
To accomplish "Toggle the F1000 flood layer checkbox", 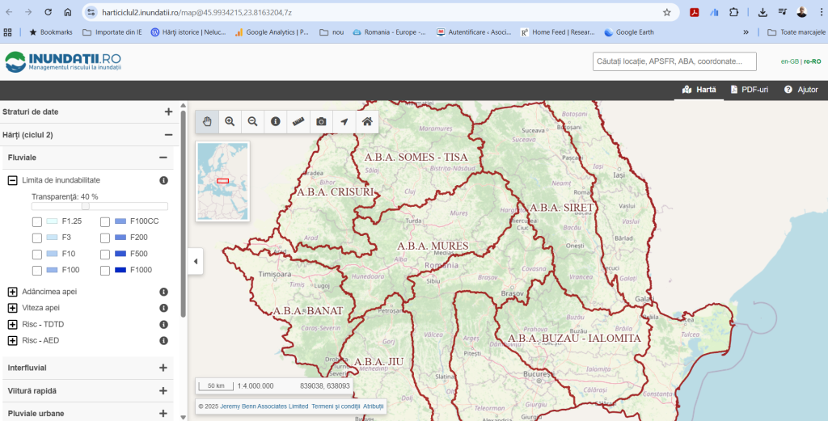I will pyautogui.click(x=105, y=271).
